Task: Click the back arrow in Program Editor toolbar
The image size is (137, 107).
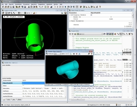Action: click(x=70, y=34)
